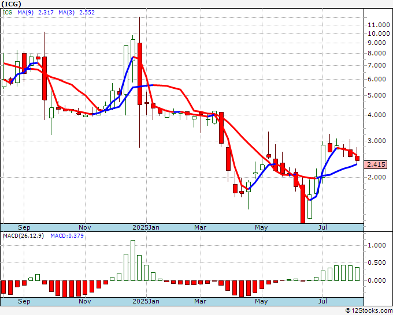Click Sep on the price chart time axis
This screenshot has width=393, height=315.
click(x=24, y=227)
